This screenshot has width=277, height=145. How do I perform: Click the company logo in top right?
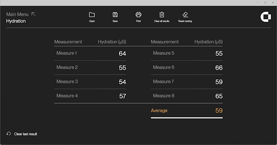tap(265, 17)
